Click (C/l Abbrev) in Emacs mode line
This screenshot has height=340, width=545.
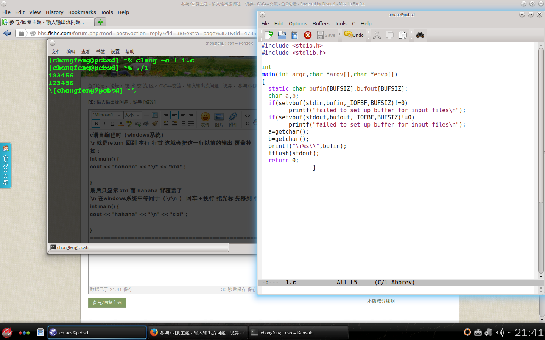[x=395, y=283]
